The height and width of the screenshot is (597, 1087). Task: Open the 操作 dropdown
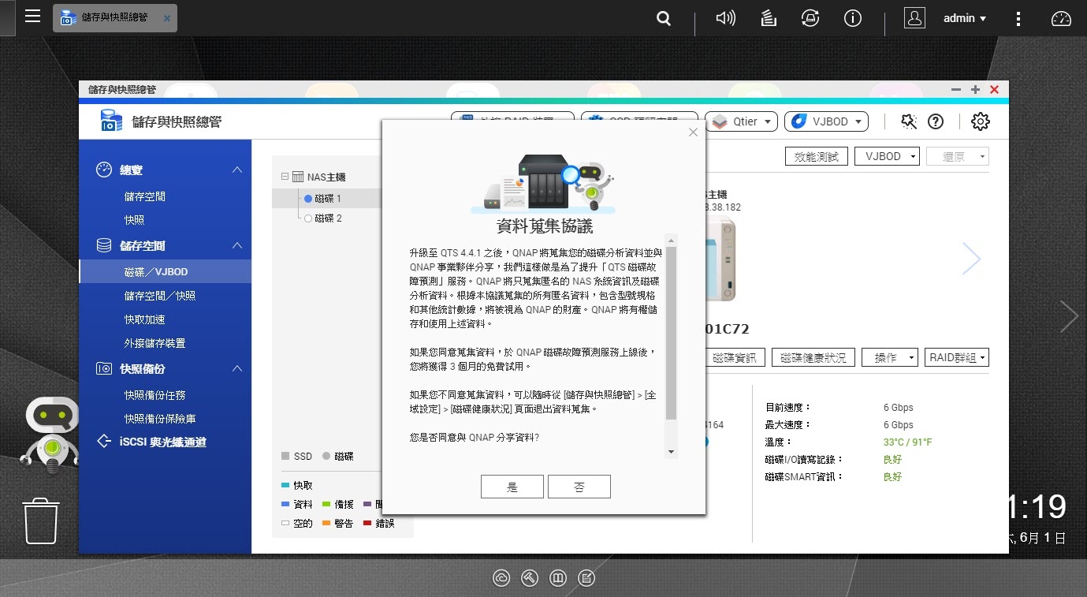(890, 357)
